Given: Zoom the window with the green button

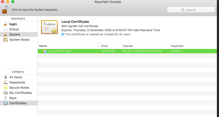Looking at the screenshot, I should (13, 2).
